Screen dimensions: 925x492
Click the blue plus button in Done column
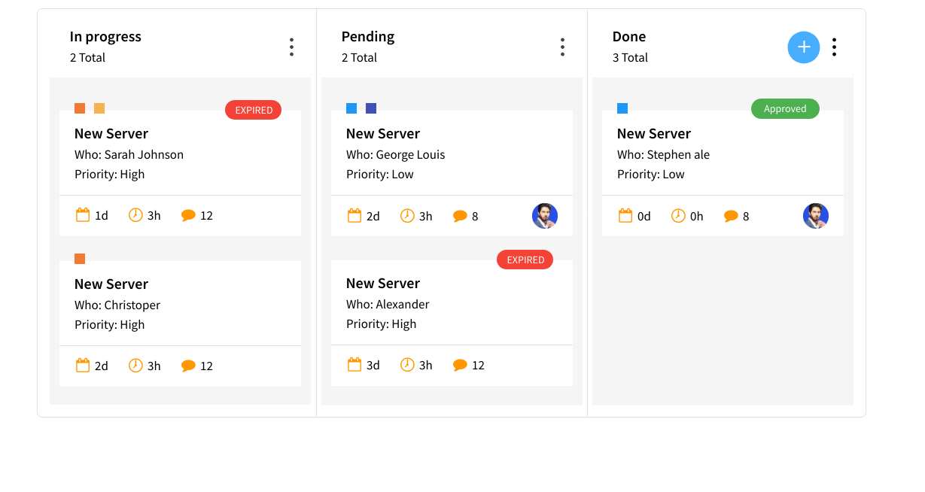[x=803, y=47]
